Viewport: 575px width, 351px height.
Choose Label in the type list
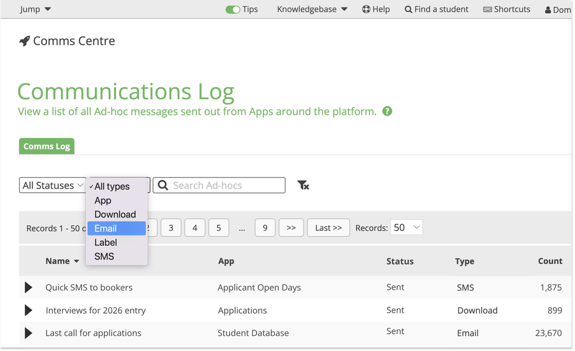pyautogui.click(x=117, y=242)
